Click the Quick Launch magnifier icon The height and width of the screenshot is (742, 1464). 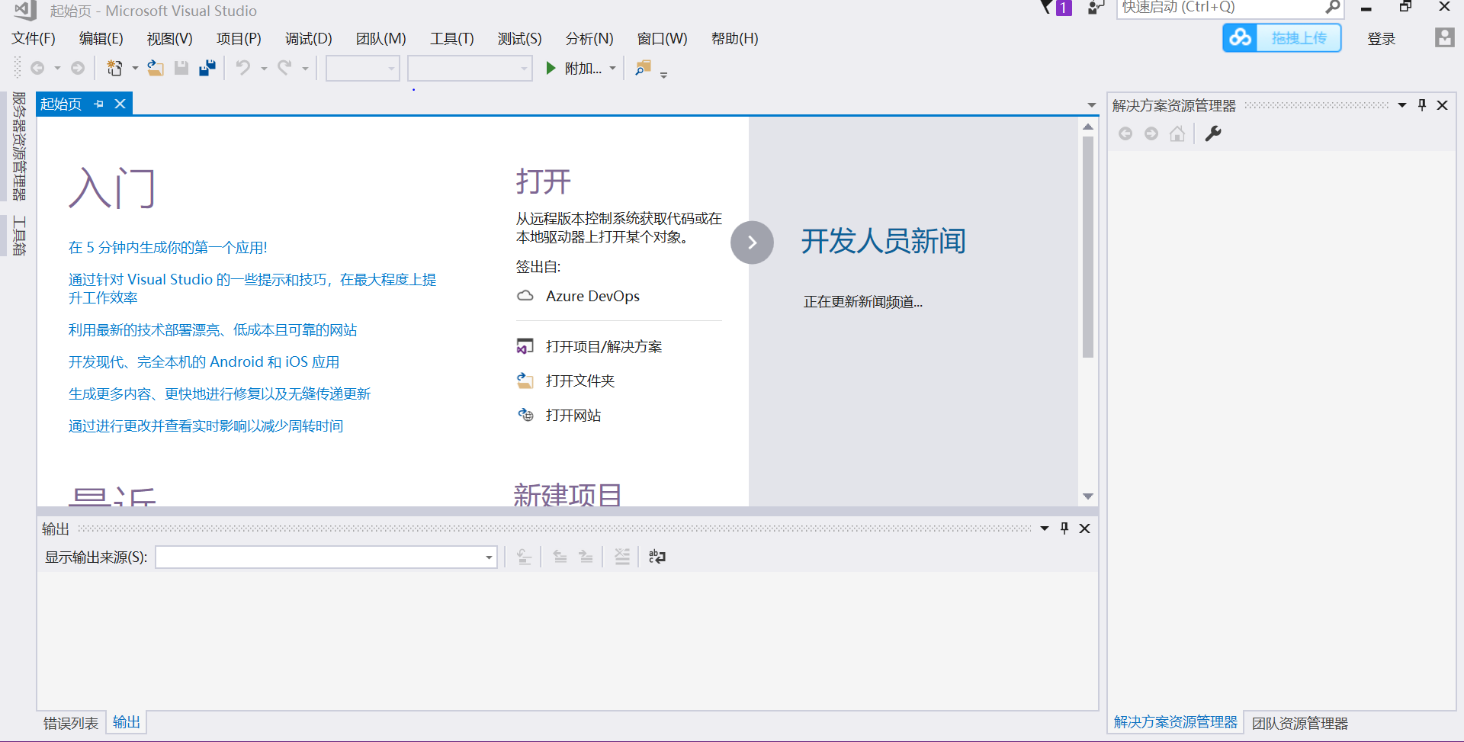pos(1333,8)
